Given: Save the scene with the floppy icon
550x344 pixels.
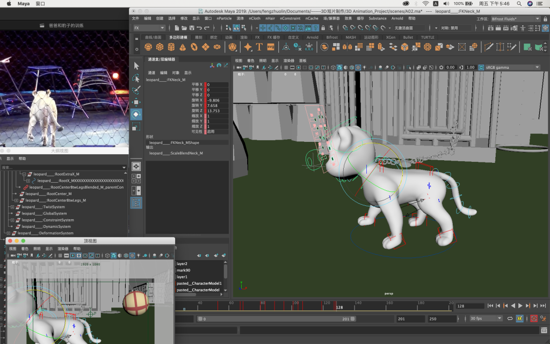Looking at the screenshot, I should [x=192, y=28].
